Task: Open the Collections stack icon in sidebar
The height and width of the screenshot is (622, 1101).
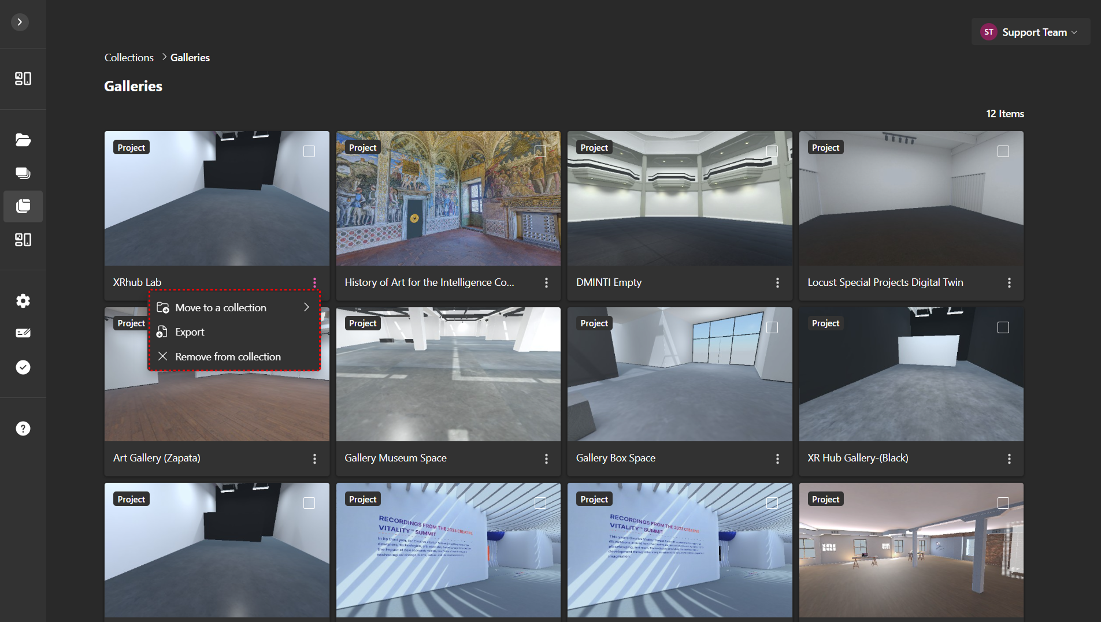Action: point(23,206)
